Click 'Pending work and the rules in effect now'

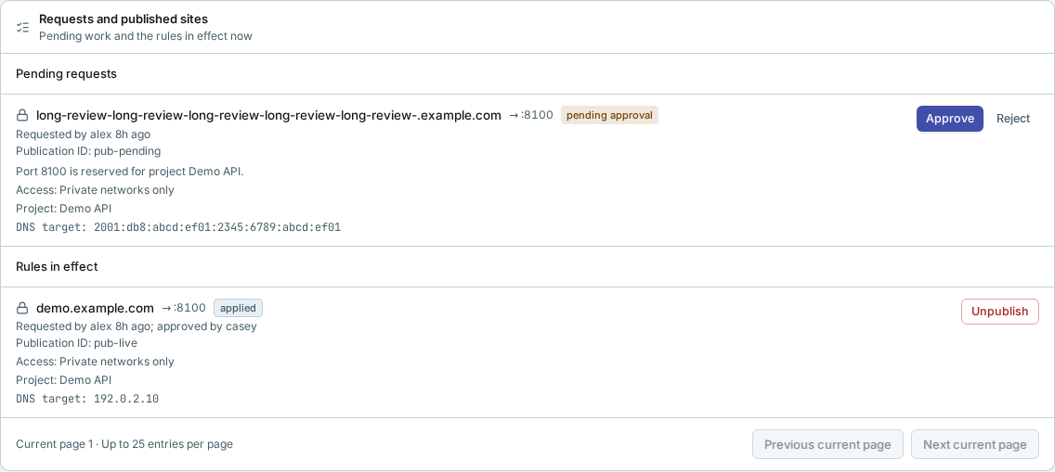tap(145, 36)
